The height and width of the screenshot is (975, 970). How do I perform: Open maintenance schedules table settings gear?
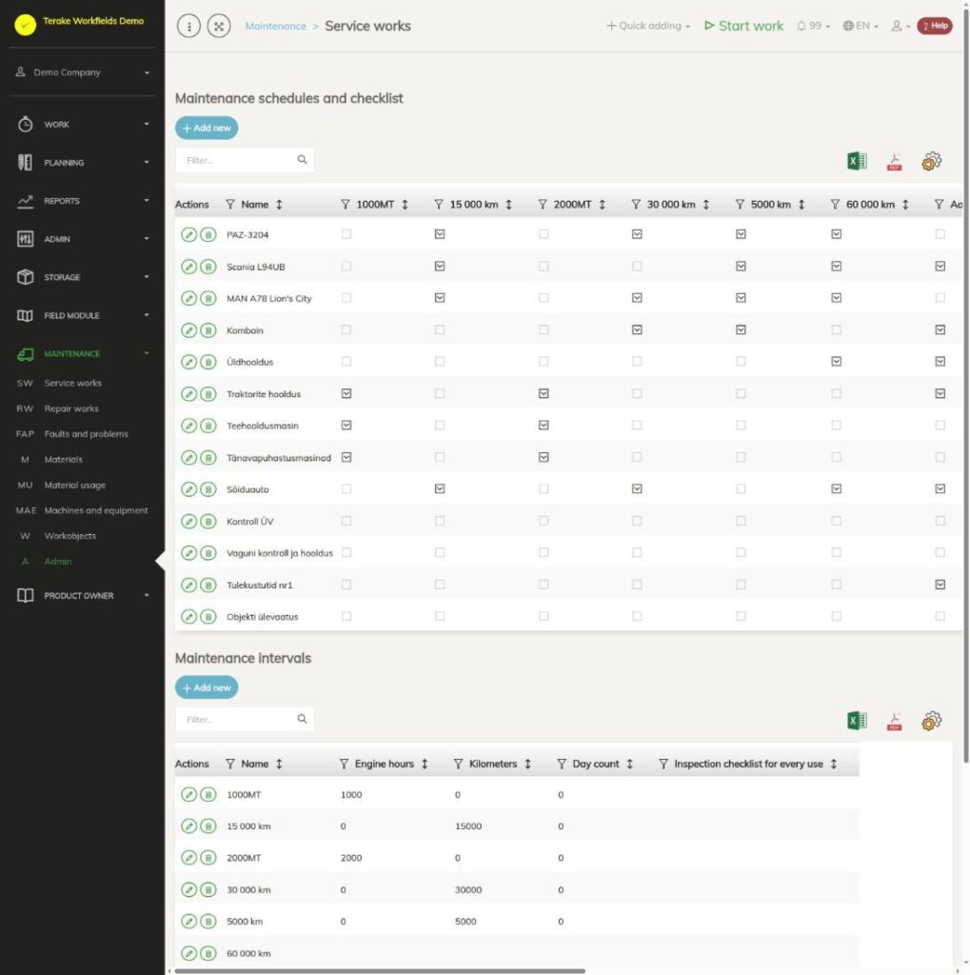click(932, 161)
